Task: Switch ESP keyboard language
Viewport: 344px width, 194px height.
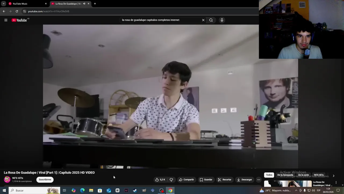Action: point(319,190)
